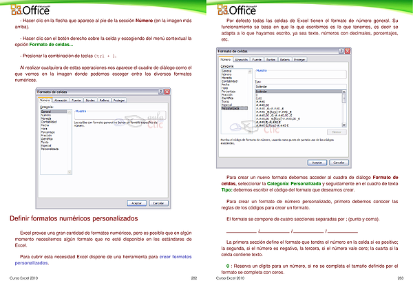Click the help icon in page 282 dialog
The width and height of the screenshot is (413, 292).
point(160,92)
